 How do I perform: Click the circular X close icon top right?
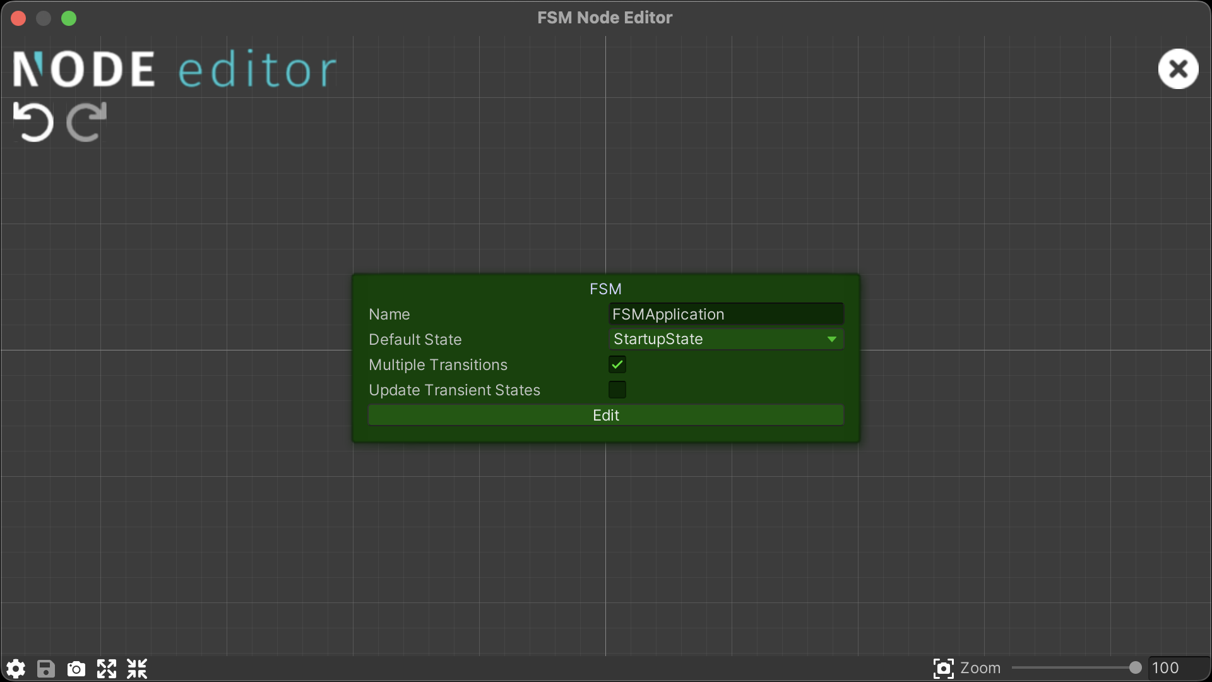click(1178, 69)
